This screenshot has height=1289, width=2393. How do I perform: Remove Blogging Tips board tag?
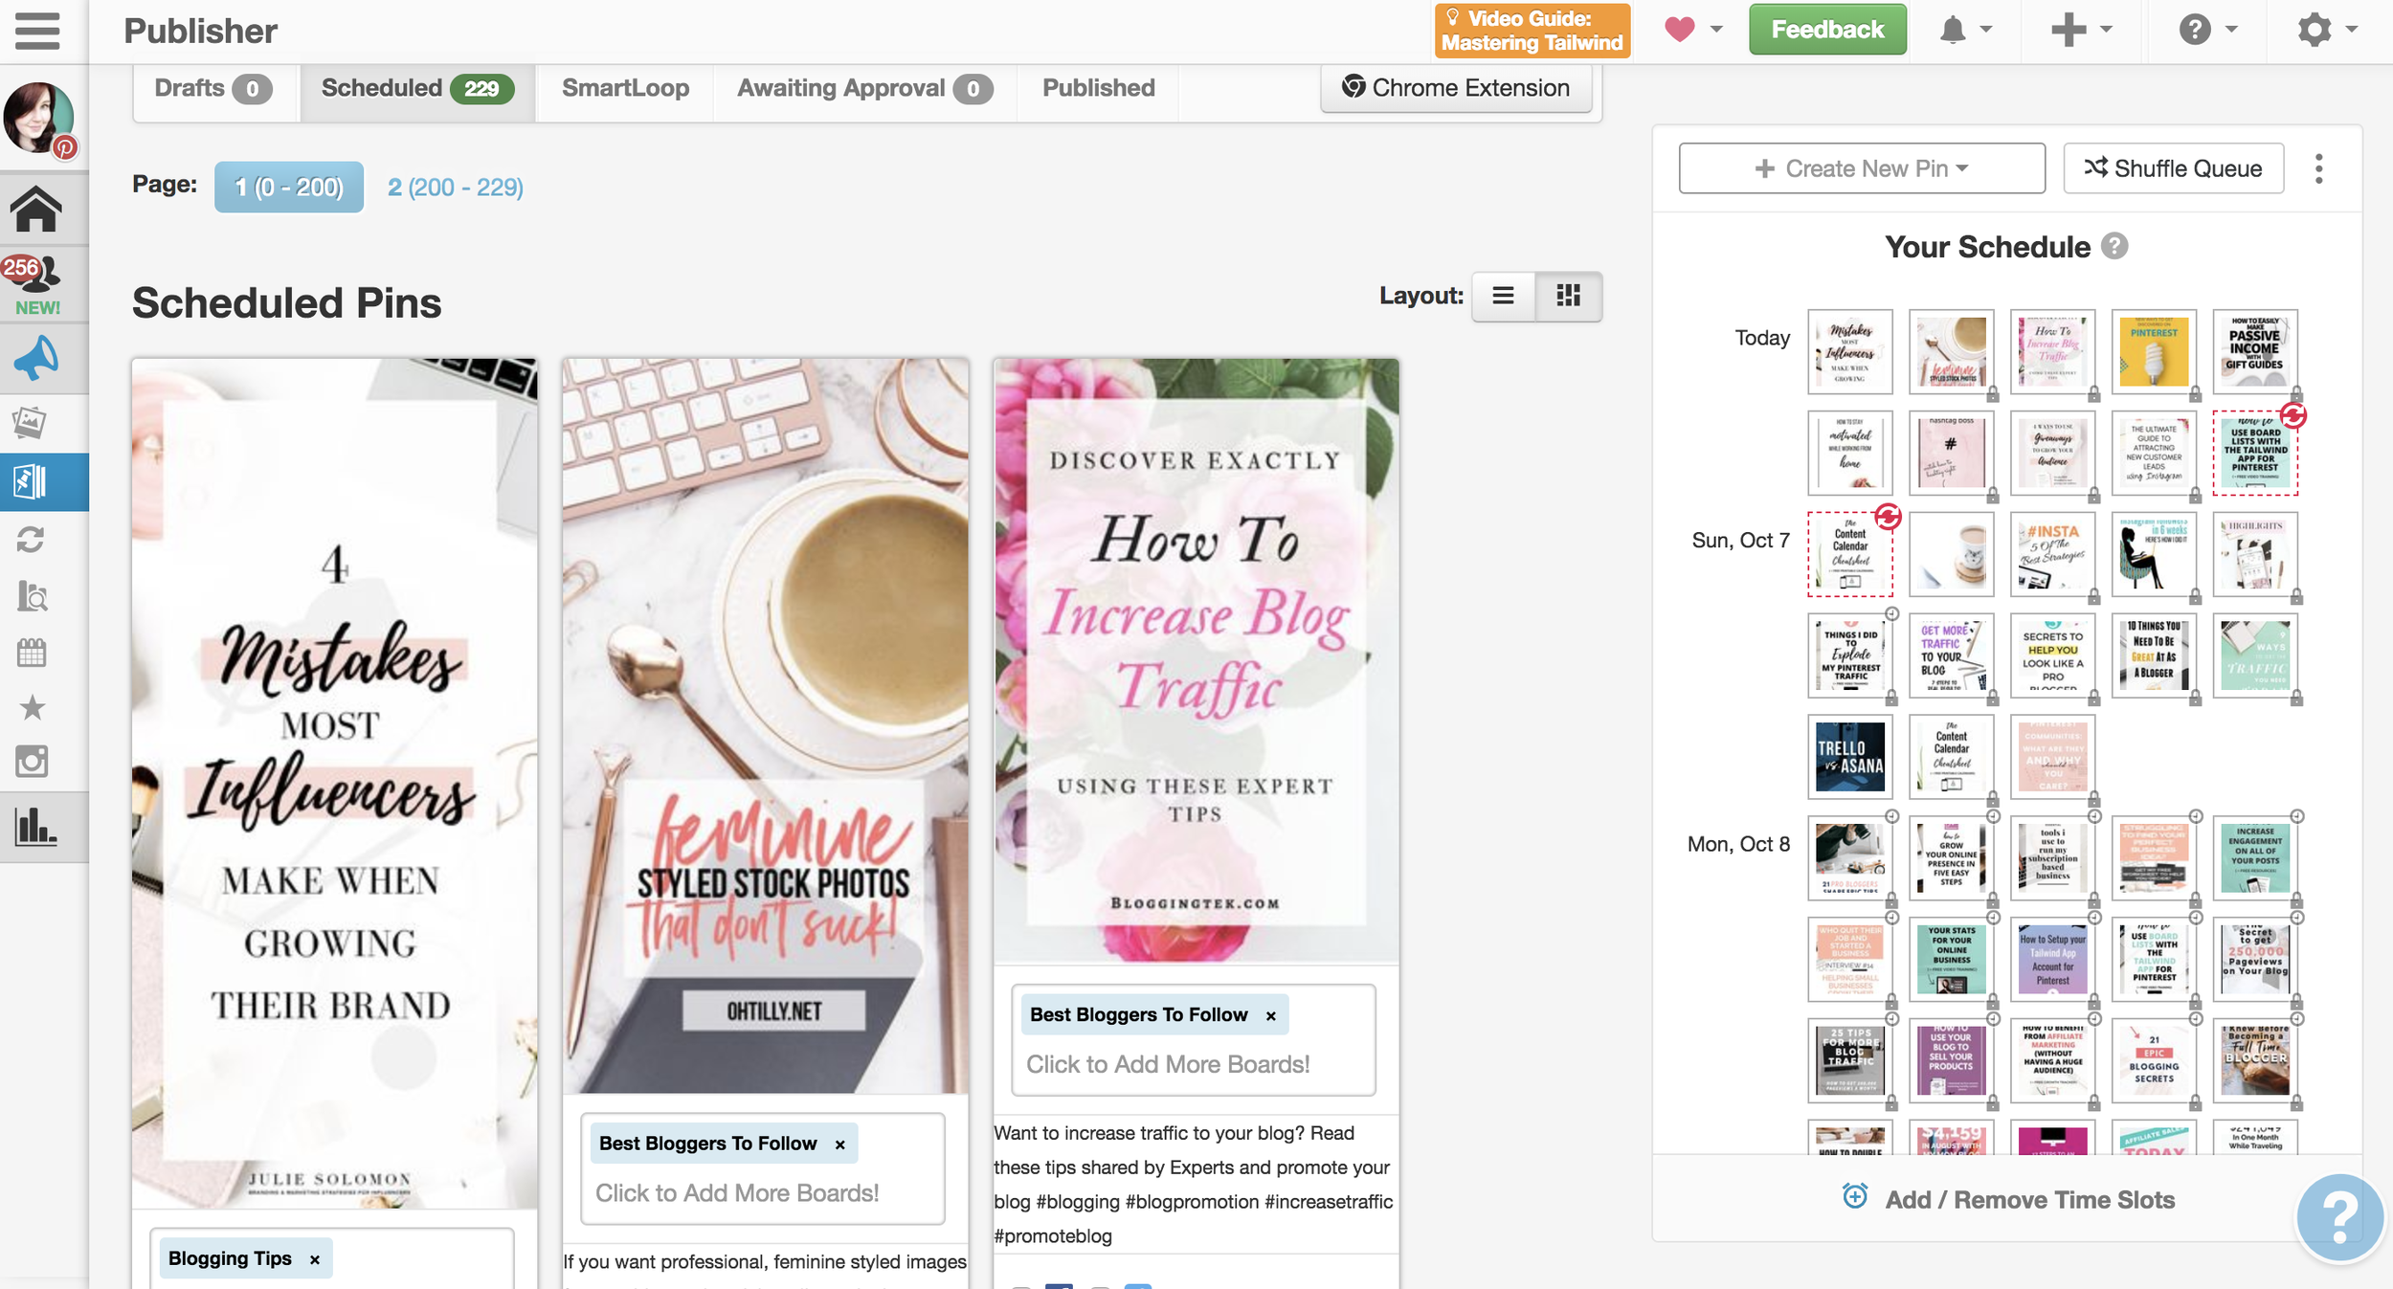[314, 1260]
